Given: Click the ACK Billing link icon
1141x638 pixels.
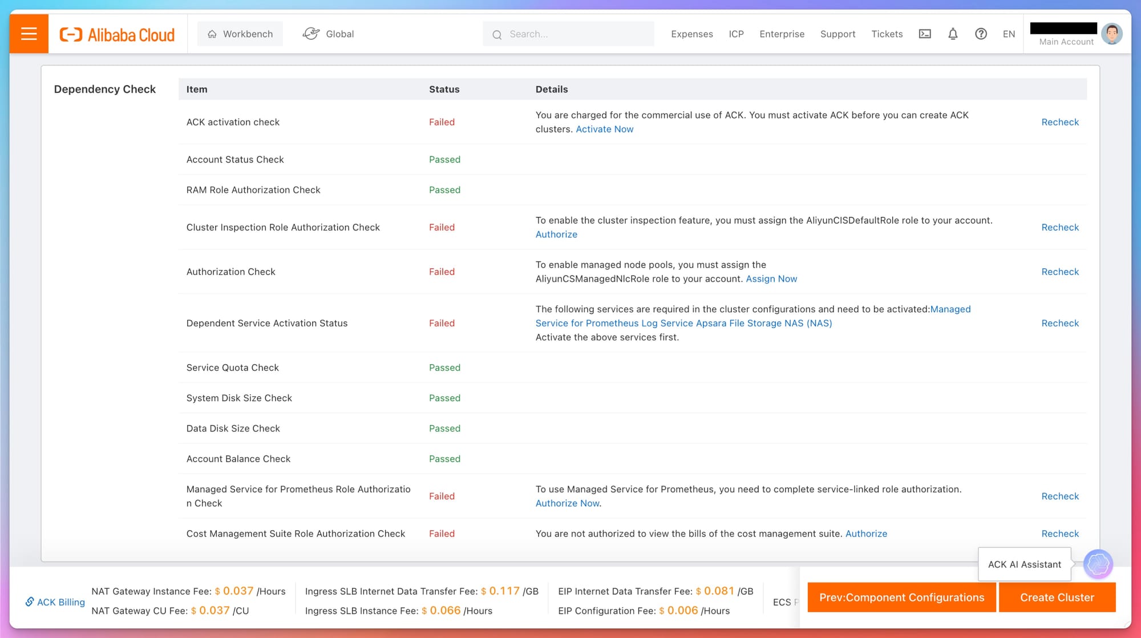Looking at the screenshot, I should (x=30, y=601).
